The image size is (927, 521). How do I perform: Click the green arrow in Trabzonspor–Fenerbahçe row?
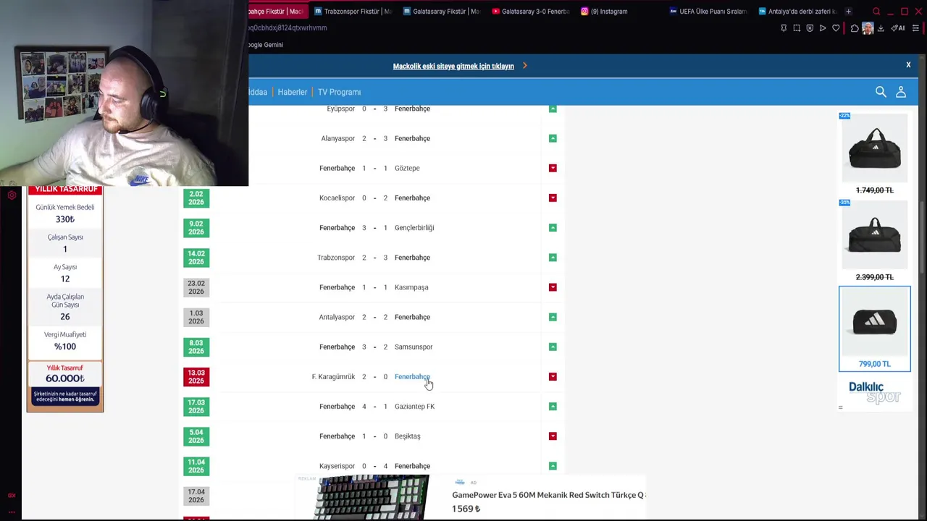coord(553,258)
